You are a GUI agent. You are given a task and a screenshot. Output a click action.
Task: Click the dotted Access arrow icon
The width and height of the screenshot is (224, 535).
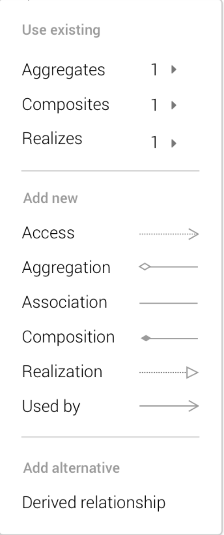click(169, 234)
